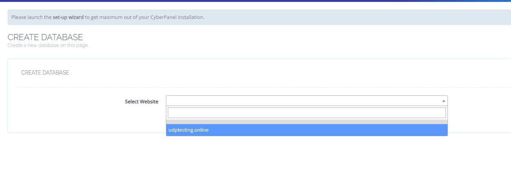Select udptesting.online from the website list

pos(307,130)
